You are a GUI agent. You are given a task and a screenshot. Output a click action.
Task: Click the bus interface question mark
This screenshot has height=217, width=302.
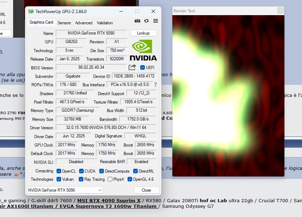tap(155, 85)
